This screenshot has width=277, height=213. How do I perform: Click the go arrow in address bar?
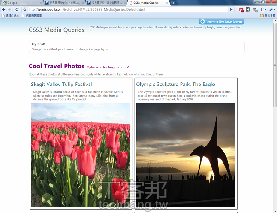pos(231,9)
